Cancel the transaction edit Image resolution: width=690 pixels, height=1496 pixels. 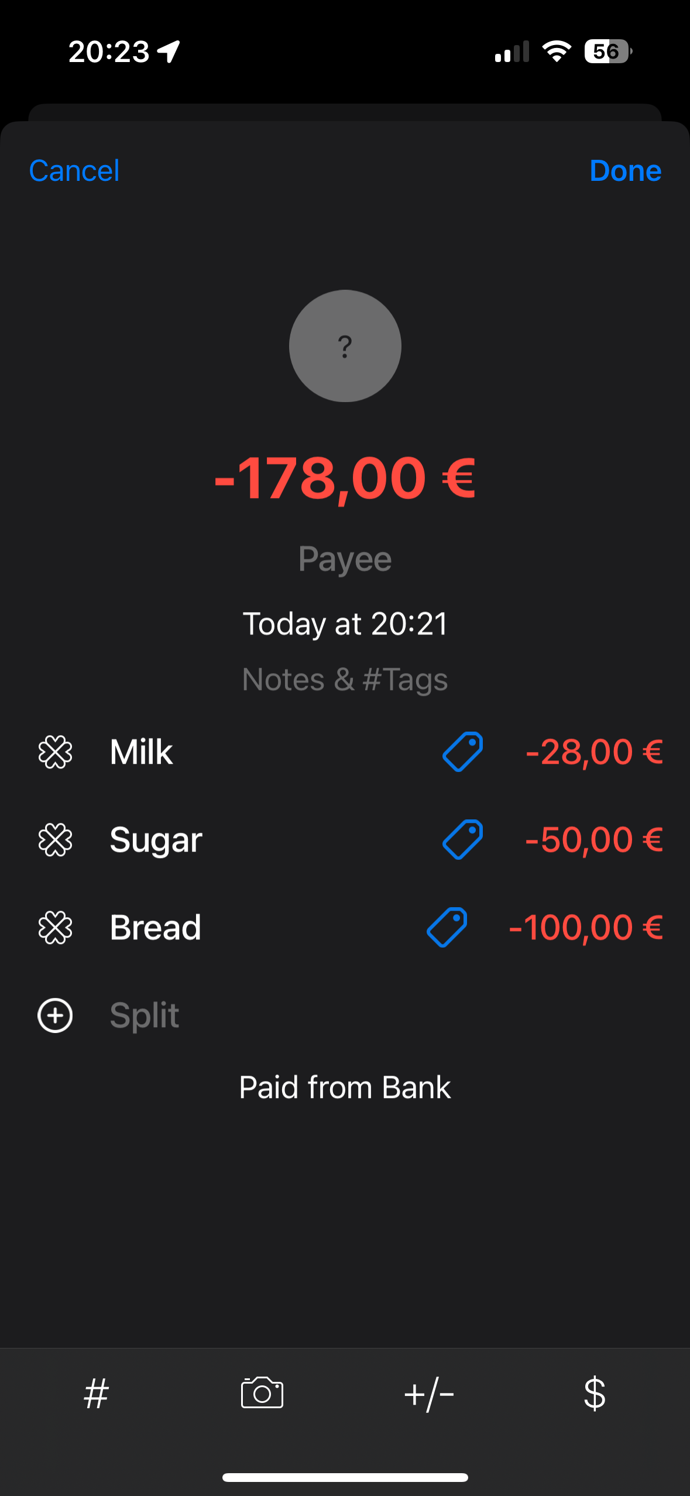[74, 171]
